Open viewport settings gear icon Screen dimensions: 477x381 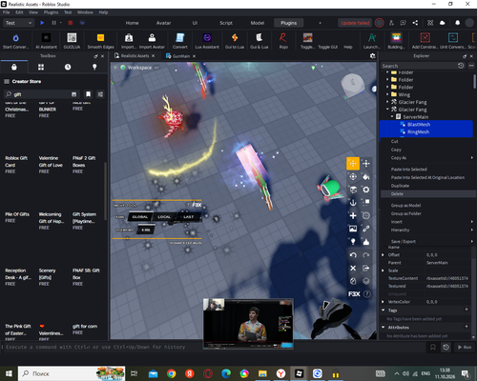point(372,56)
